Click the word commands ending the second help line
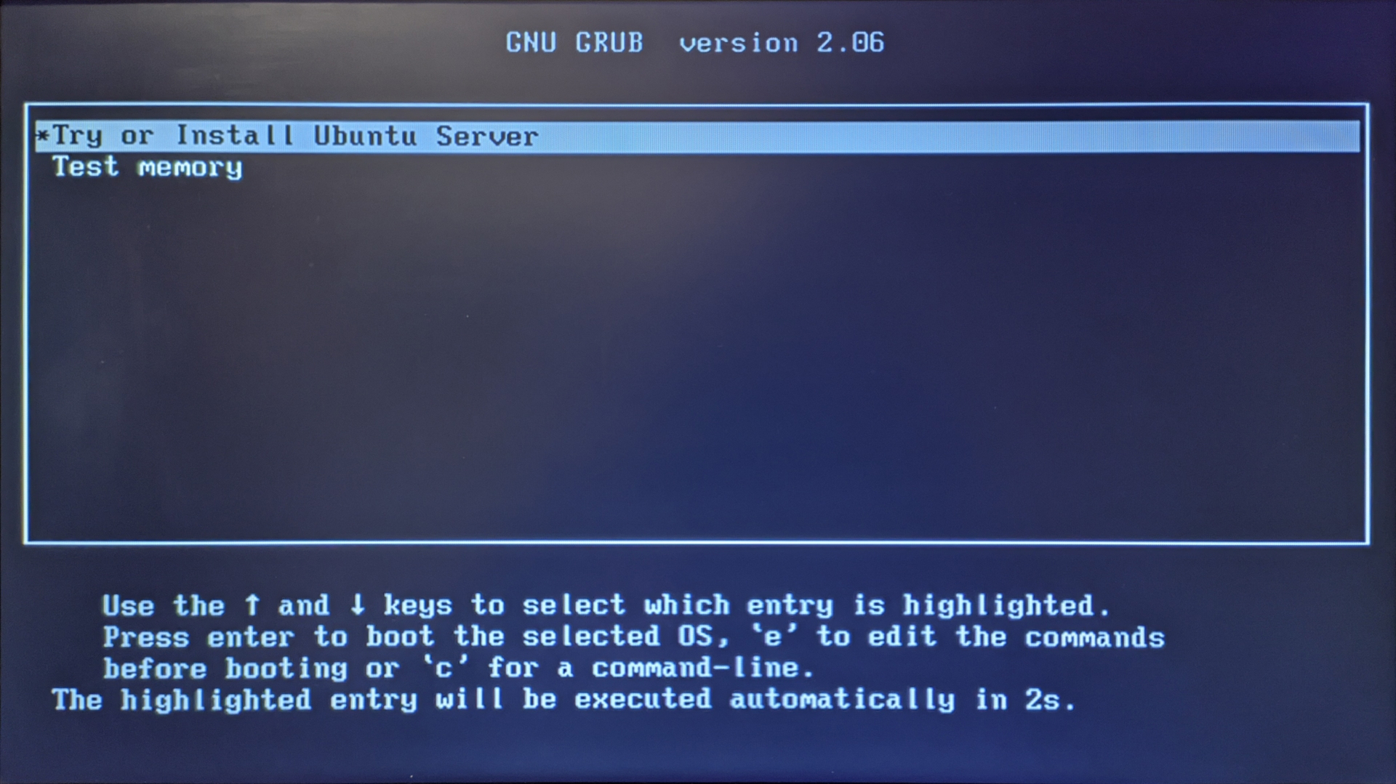Screen dimensions: 1396x784 [x=1094, y=637]
